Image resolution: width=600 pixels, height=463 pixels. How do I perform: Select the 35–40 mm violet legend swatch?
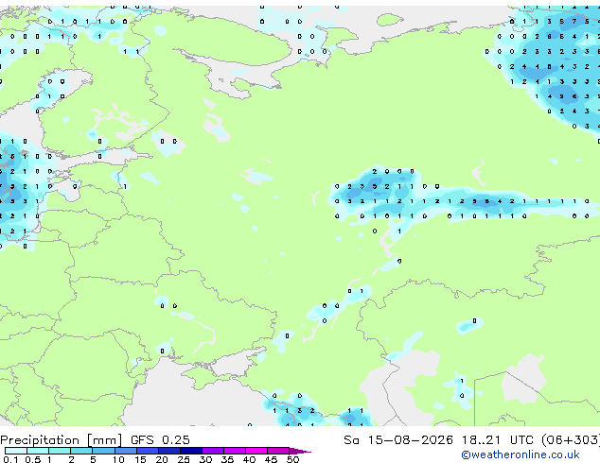[235, 451]
